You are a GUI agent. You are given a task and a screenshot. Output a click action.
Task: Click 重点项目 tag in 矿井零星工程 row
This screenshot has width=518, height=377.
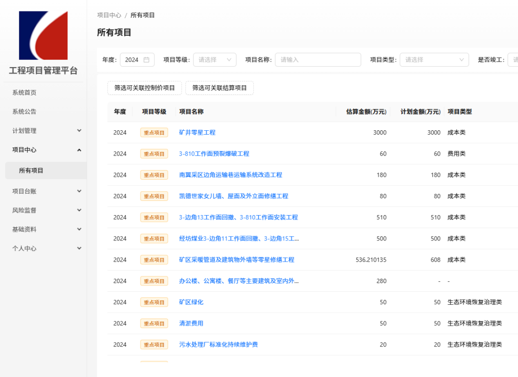coord(154,133)
